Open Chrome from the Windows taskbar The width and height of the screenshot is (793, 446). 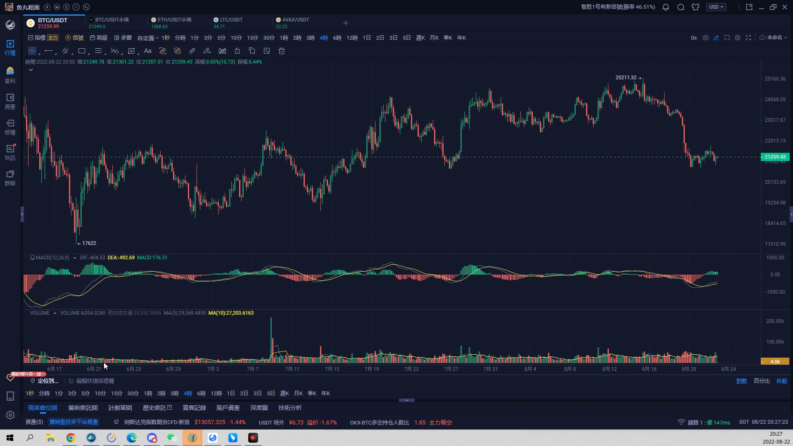71,438
